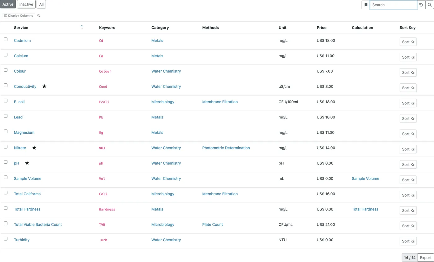Click the Export button

[426, 258]
